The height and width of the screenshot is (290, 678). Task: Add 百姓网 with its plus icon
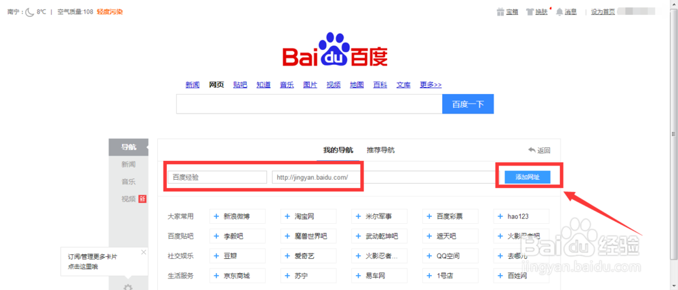pos(500,276)
